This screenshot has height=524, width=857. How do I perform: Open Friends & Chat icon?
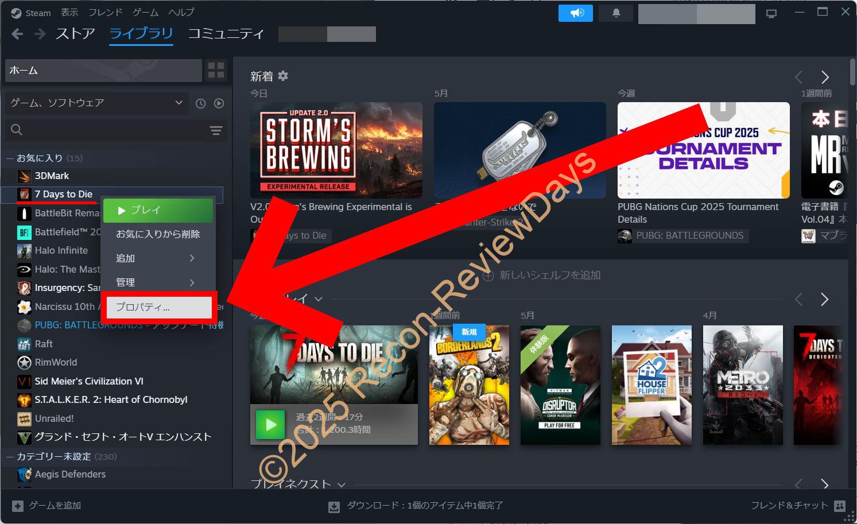840,506
